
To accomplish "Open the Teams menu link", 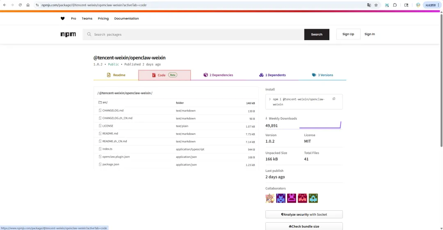I will (x=87, y=18).
